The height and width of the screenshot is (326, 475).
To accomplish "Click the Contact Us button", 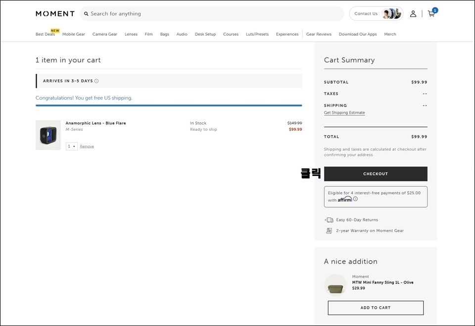I will (376, 14).
